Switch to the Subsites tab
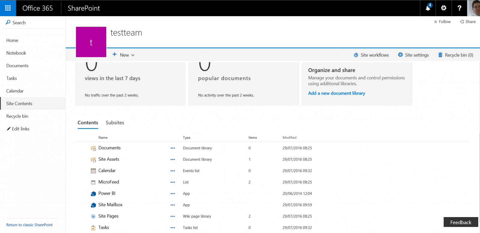Screen dimensions: 480x233 coord(115,123)
